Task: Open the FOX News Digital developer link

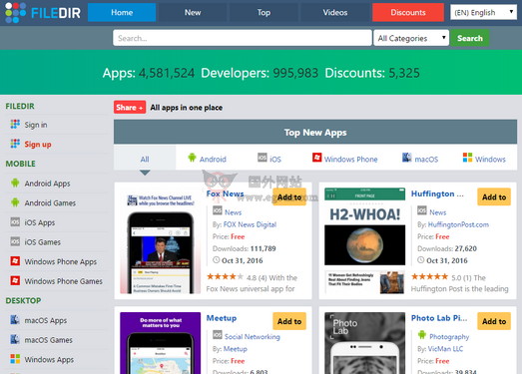Action: (x=250, y=224)
